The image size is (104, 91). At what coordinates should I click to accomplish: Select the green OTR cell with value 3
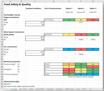(x=69, y=20)
